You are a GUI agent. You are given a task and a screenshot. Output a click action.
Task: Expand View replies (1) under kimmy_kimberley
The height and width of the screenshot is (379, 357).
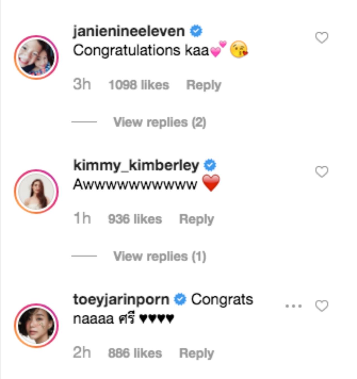tap(160, 256)
